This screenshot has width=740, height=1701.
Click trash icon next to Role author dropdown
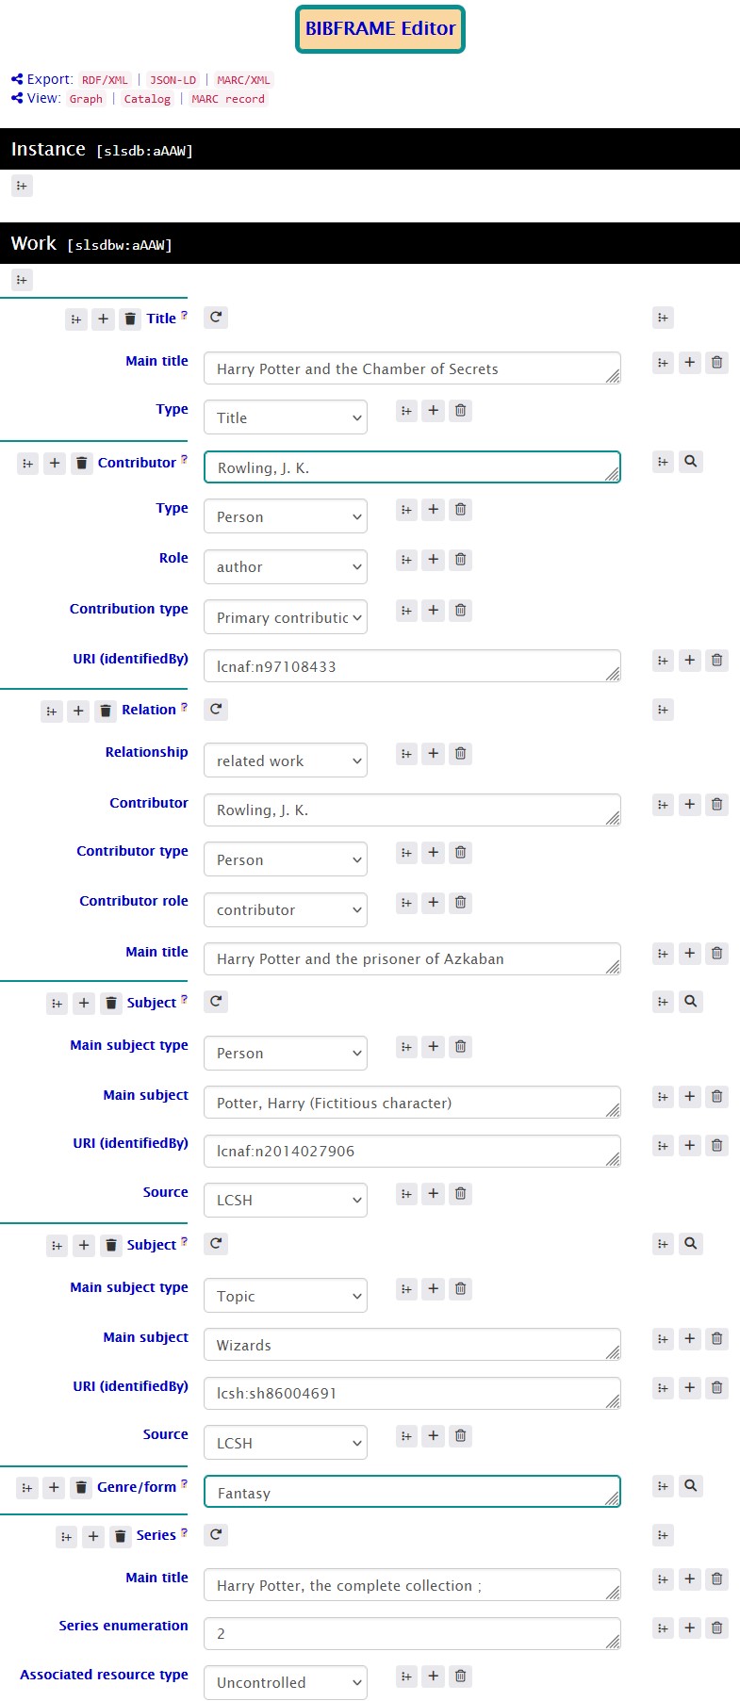pyautogui.click(x=460, y=560)
